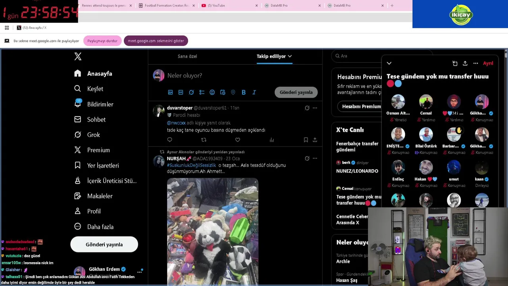Open Bilal Öztürk speaker avatar
The width and height of the screenshot is (508, 286).
[x=426, y=134]
